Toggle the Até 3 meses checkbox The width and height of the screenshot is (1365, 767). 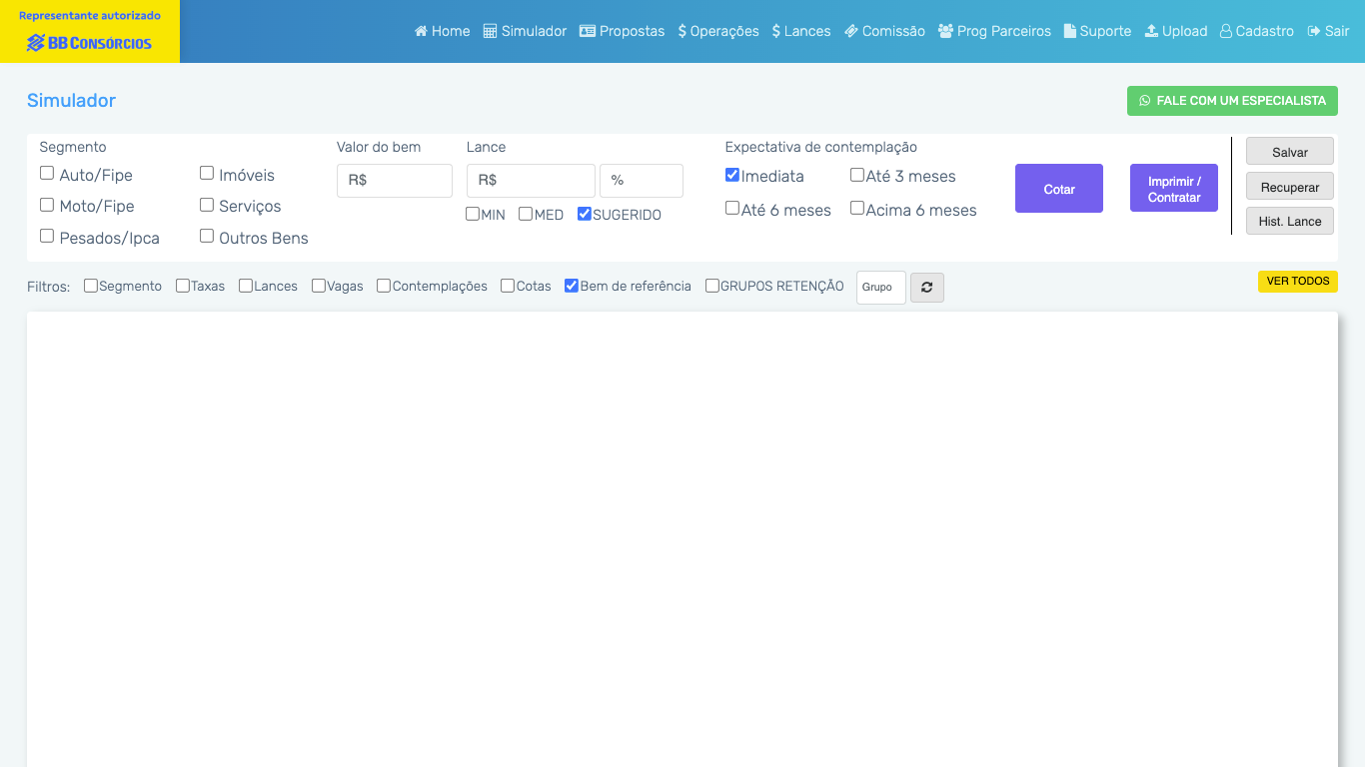[x=857, y=176]
